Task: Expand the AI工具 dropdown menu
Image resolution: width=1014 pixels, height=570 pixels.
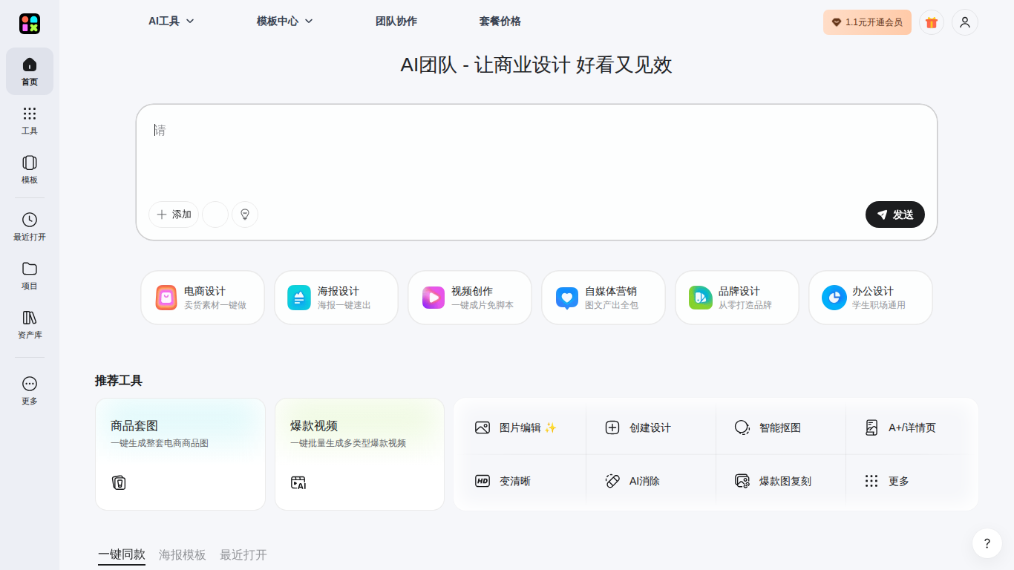Action: [171, 22]
